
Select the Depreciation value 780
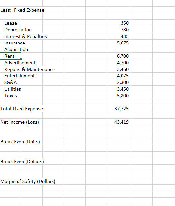pos(125,30)
